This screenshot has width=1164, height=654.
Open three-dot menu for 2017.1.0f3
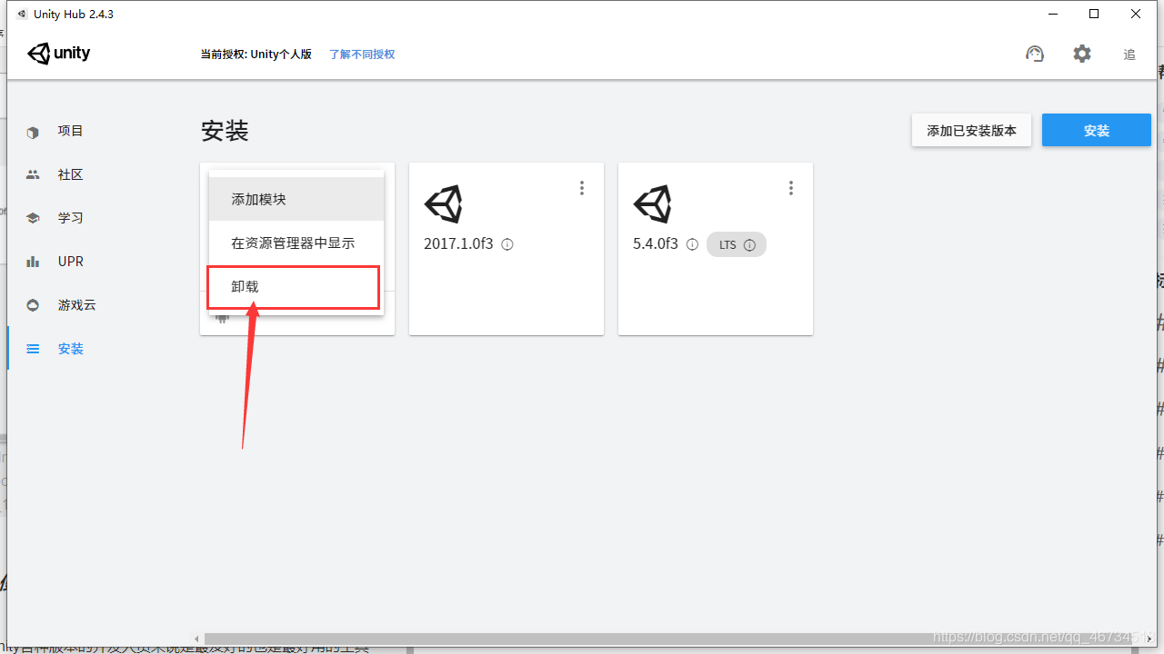pos(582,188)
